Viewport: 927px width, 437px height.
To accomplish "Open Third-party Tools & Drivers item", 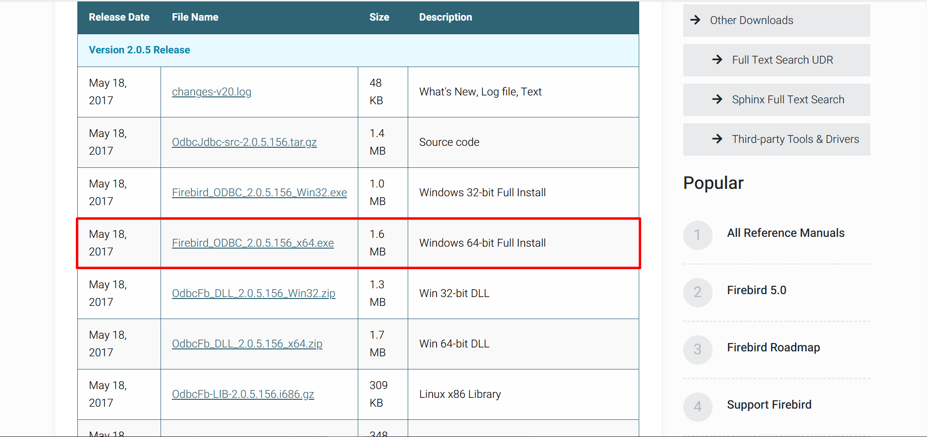I will [x=776, y=139].
